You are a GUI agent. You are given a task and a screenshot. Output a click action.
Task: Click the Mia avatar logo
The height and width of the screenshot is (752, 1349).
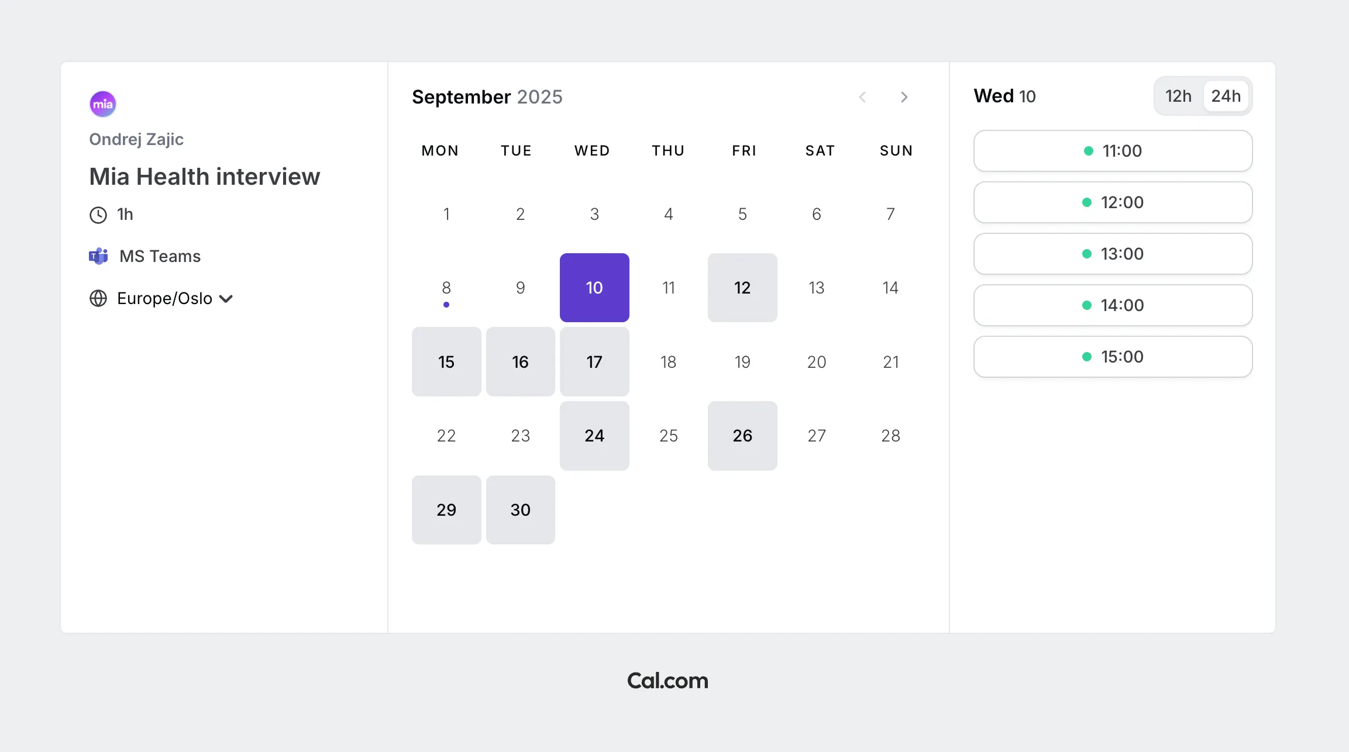102,104
